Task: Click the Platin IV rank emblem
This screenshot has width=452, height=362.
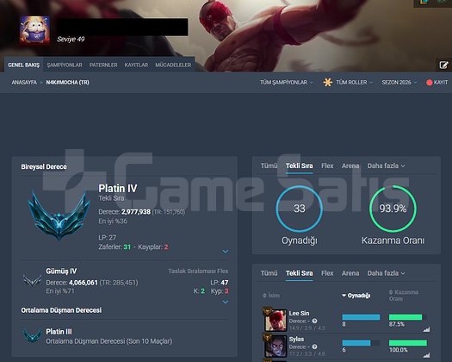Action: tap(59, 215)
